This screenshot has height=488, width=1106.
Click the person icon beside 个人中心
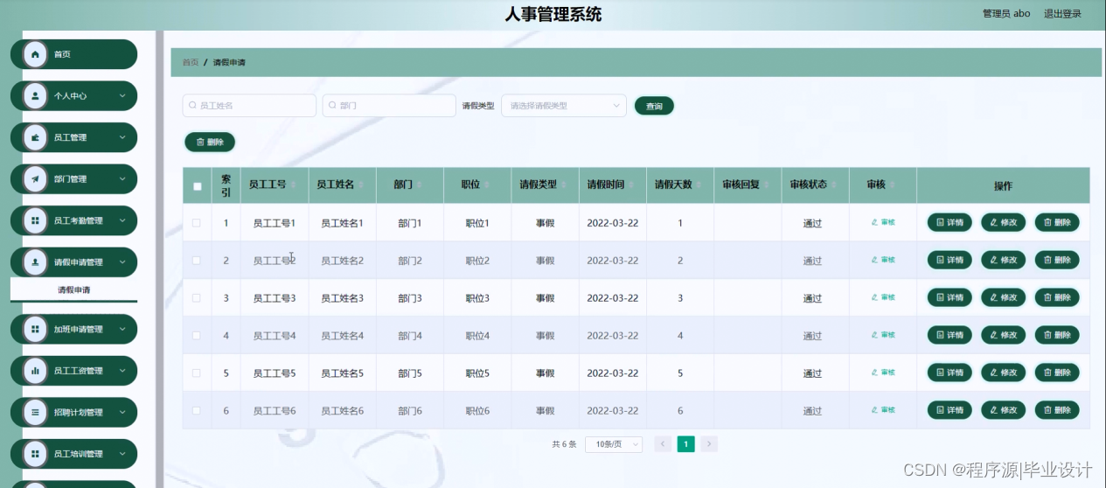35,96
